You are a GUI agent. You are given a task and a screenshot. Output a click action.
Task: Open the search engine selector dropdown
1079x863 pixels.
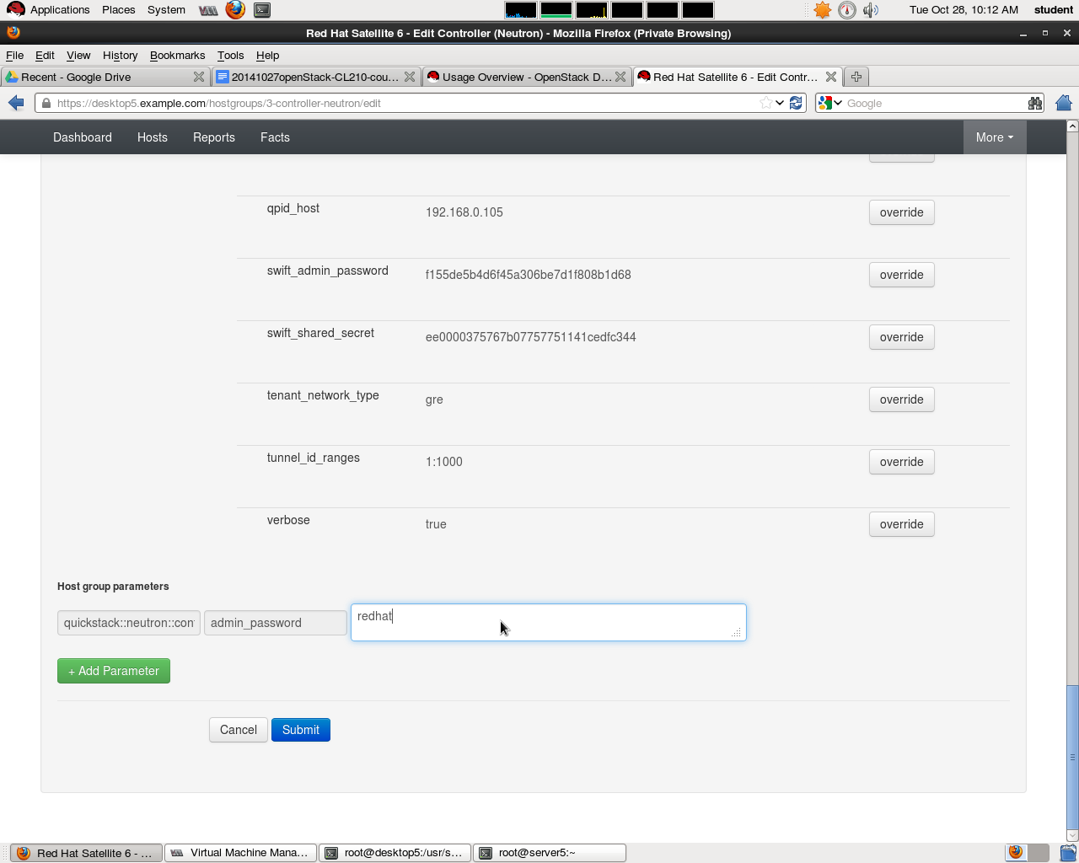(830, 103)
